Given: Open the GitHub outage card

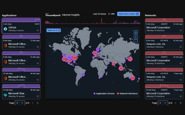Looking at the screenshot, I should pos(21,26).
